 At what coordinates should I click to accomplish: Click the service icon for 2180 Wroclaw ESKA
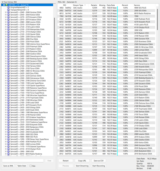tap(8, 100)
